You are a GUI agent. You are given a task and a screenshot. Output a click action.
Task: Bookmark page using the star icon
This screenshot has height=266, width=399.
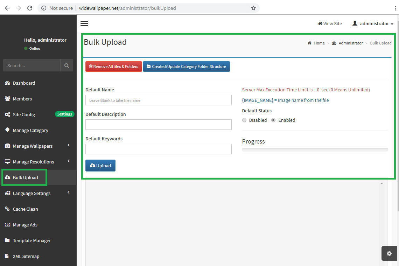tap(253, 8)
